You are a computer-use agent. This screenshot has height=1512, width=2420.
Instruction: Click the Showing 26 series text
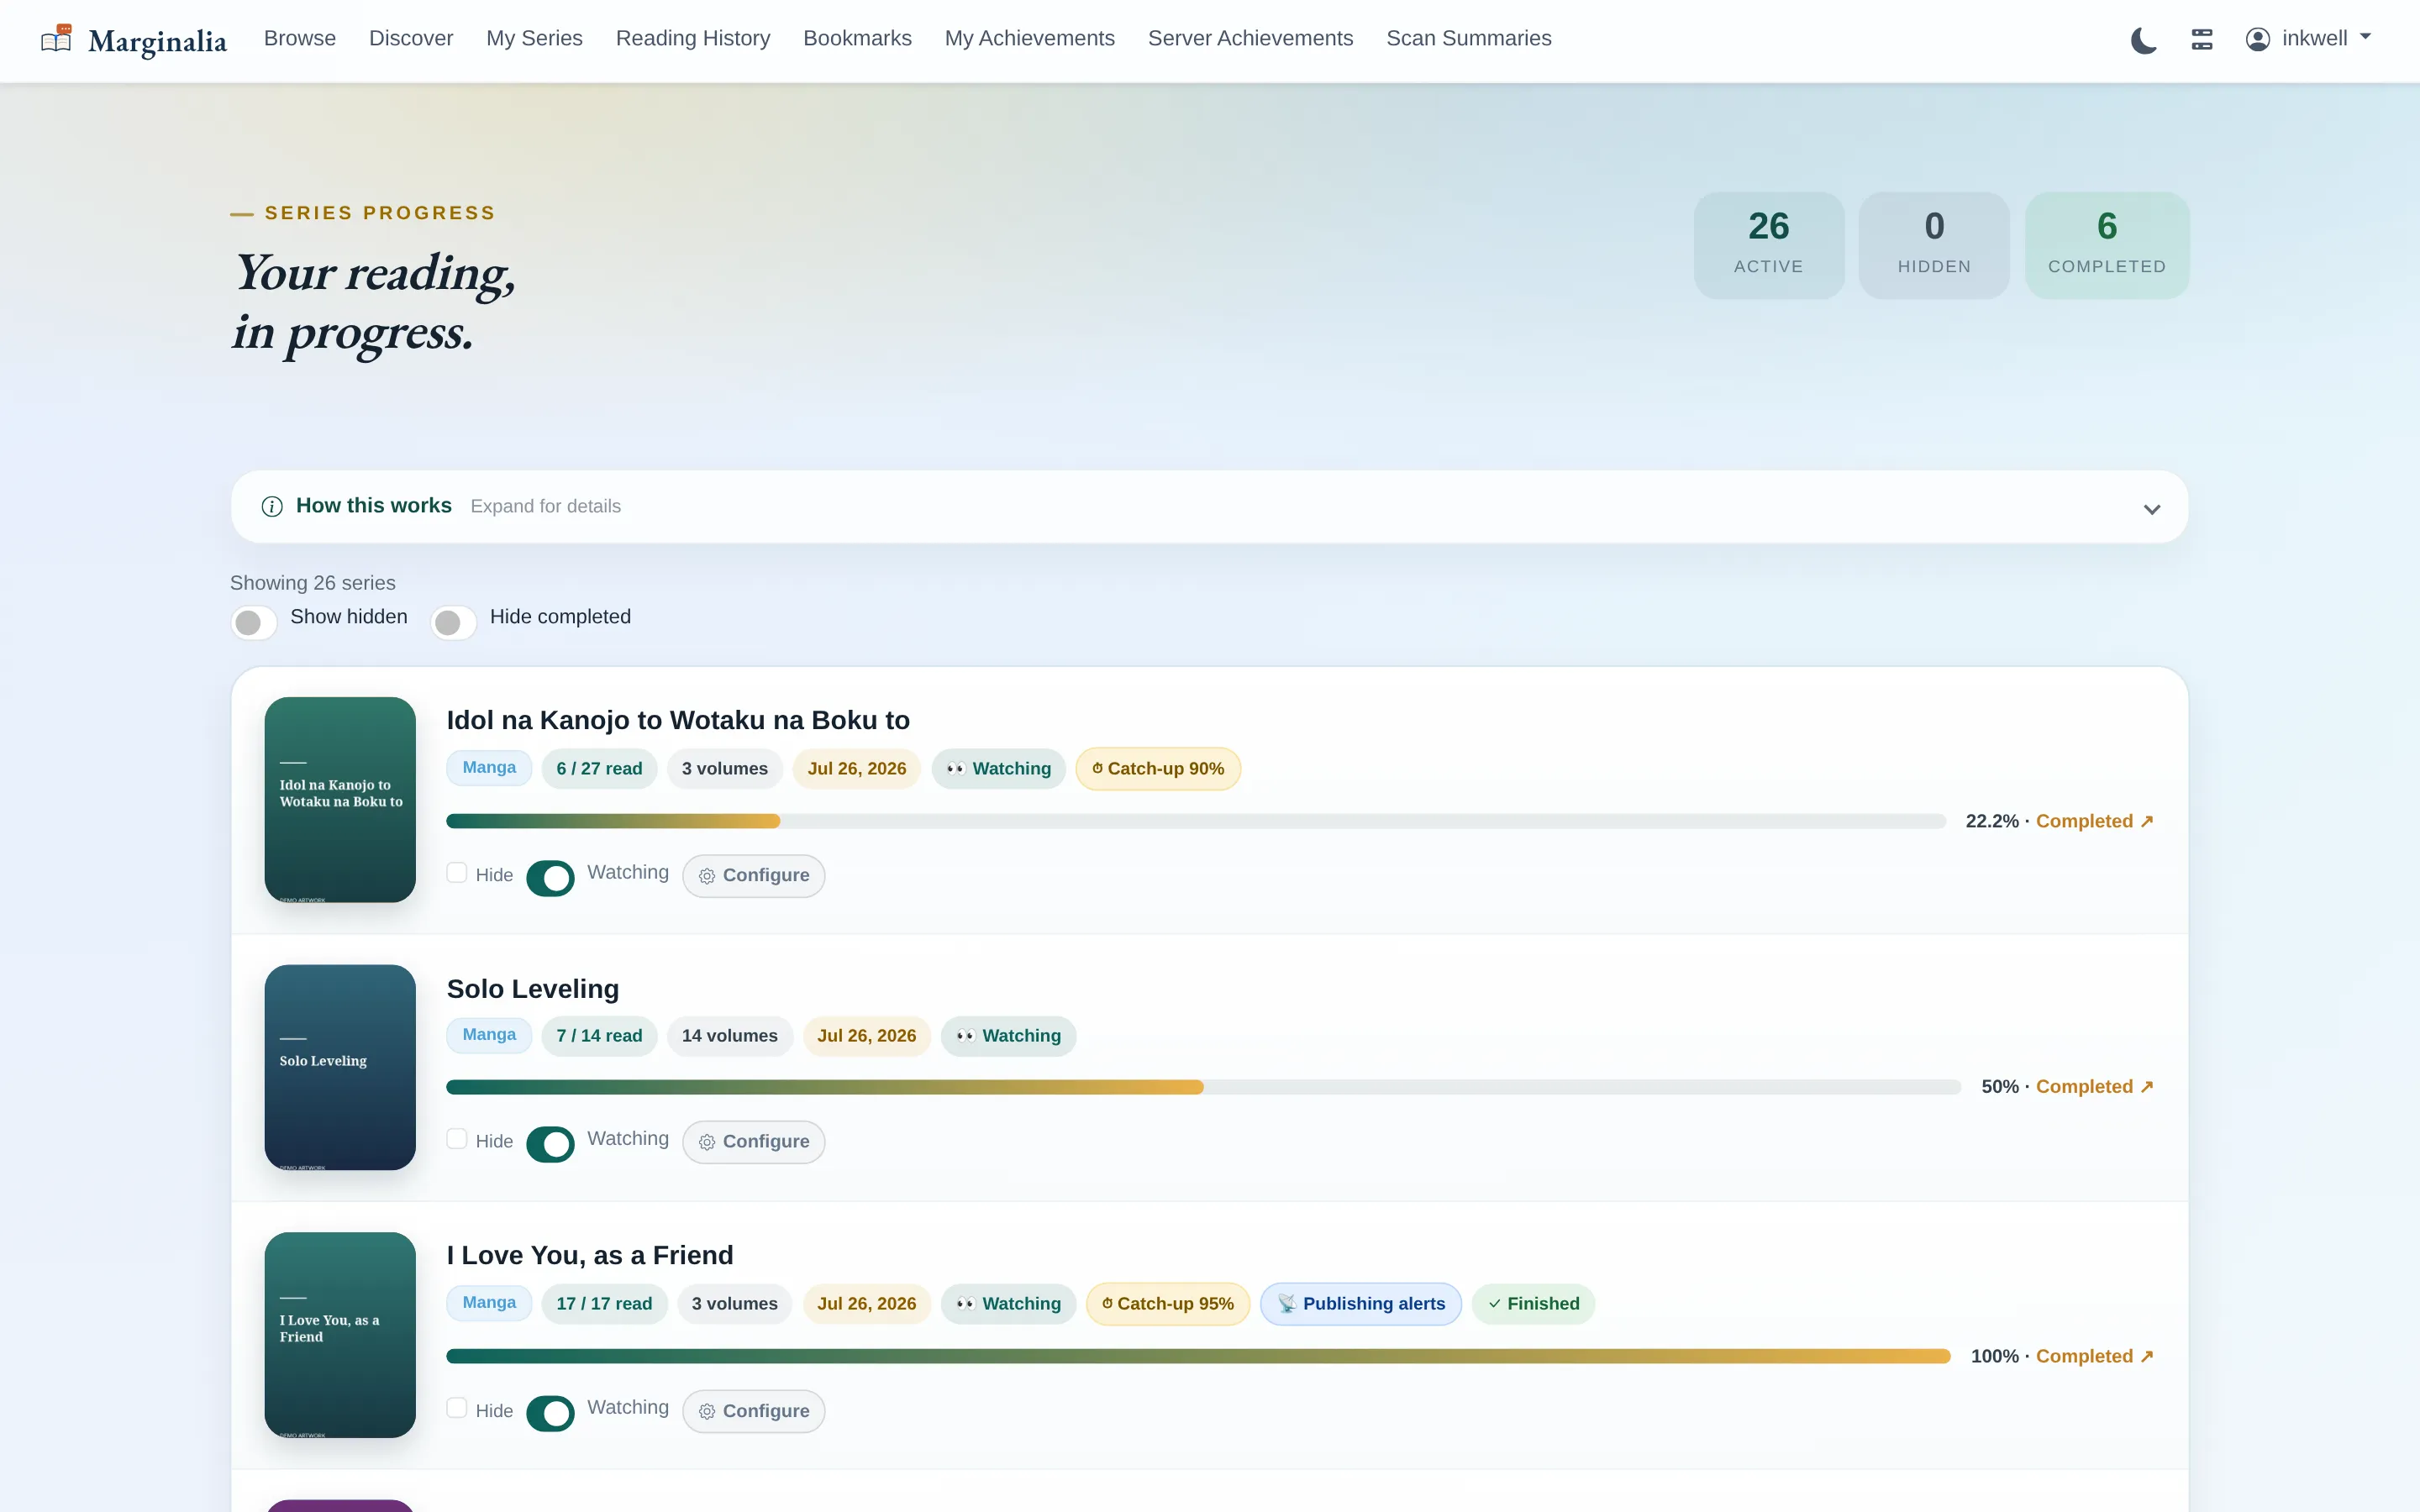[x=313, y=583]
